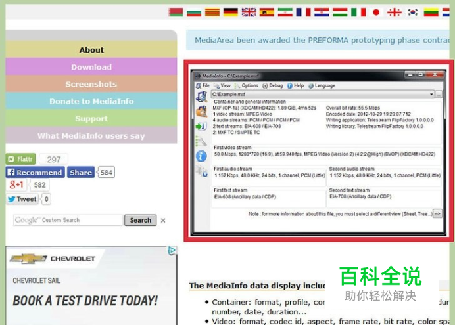Select the Lithuanian flag language
Image resolution: width=455 pixels, height=325 pixels.
point(431,12)
